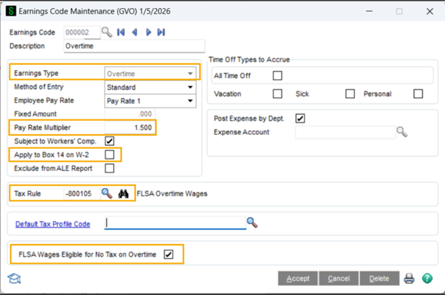
Task: Expand the Earnings Type dropdown
Action: tap(191, 74)
